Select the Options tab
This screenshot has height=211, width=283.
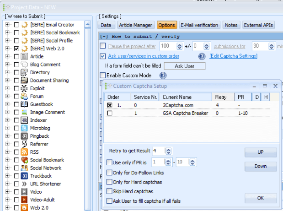click(166, 25)
